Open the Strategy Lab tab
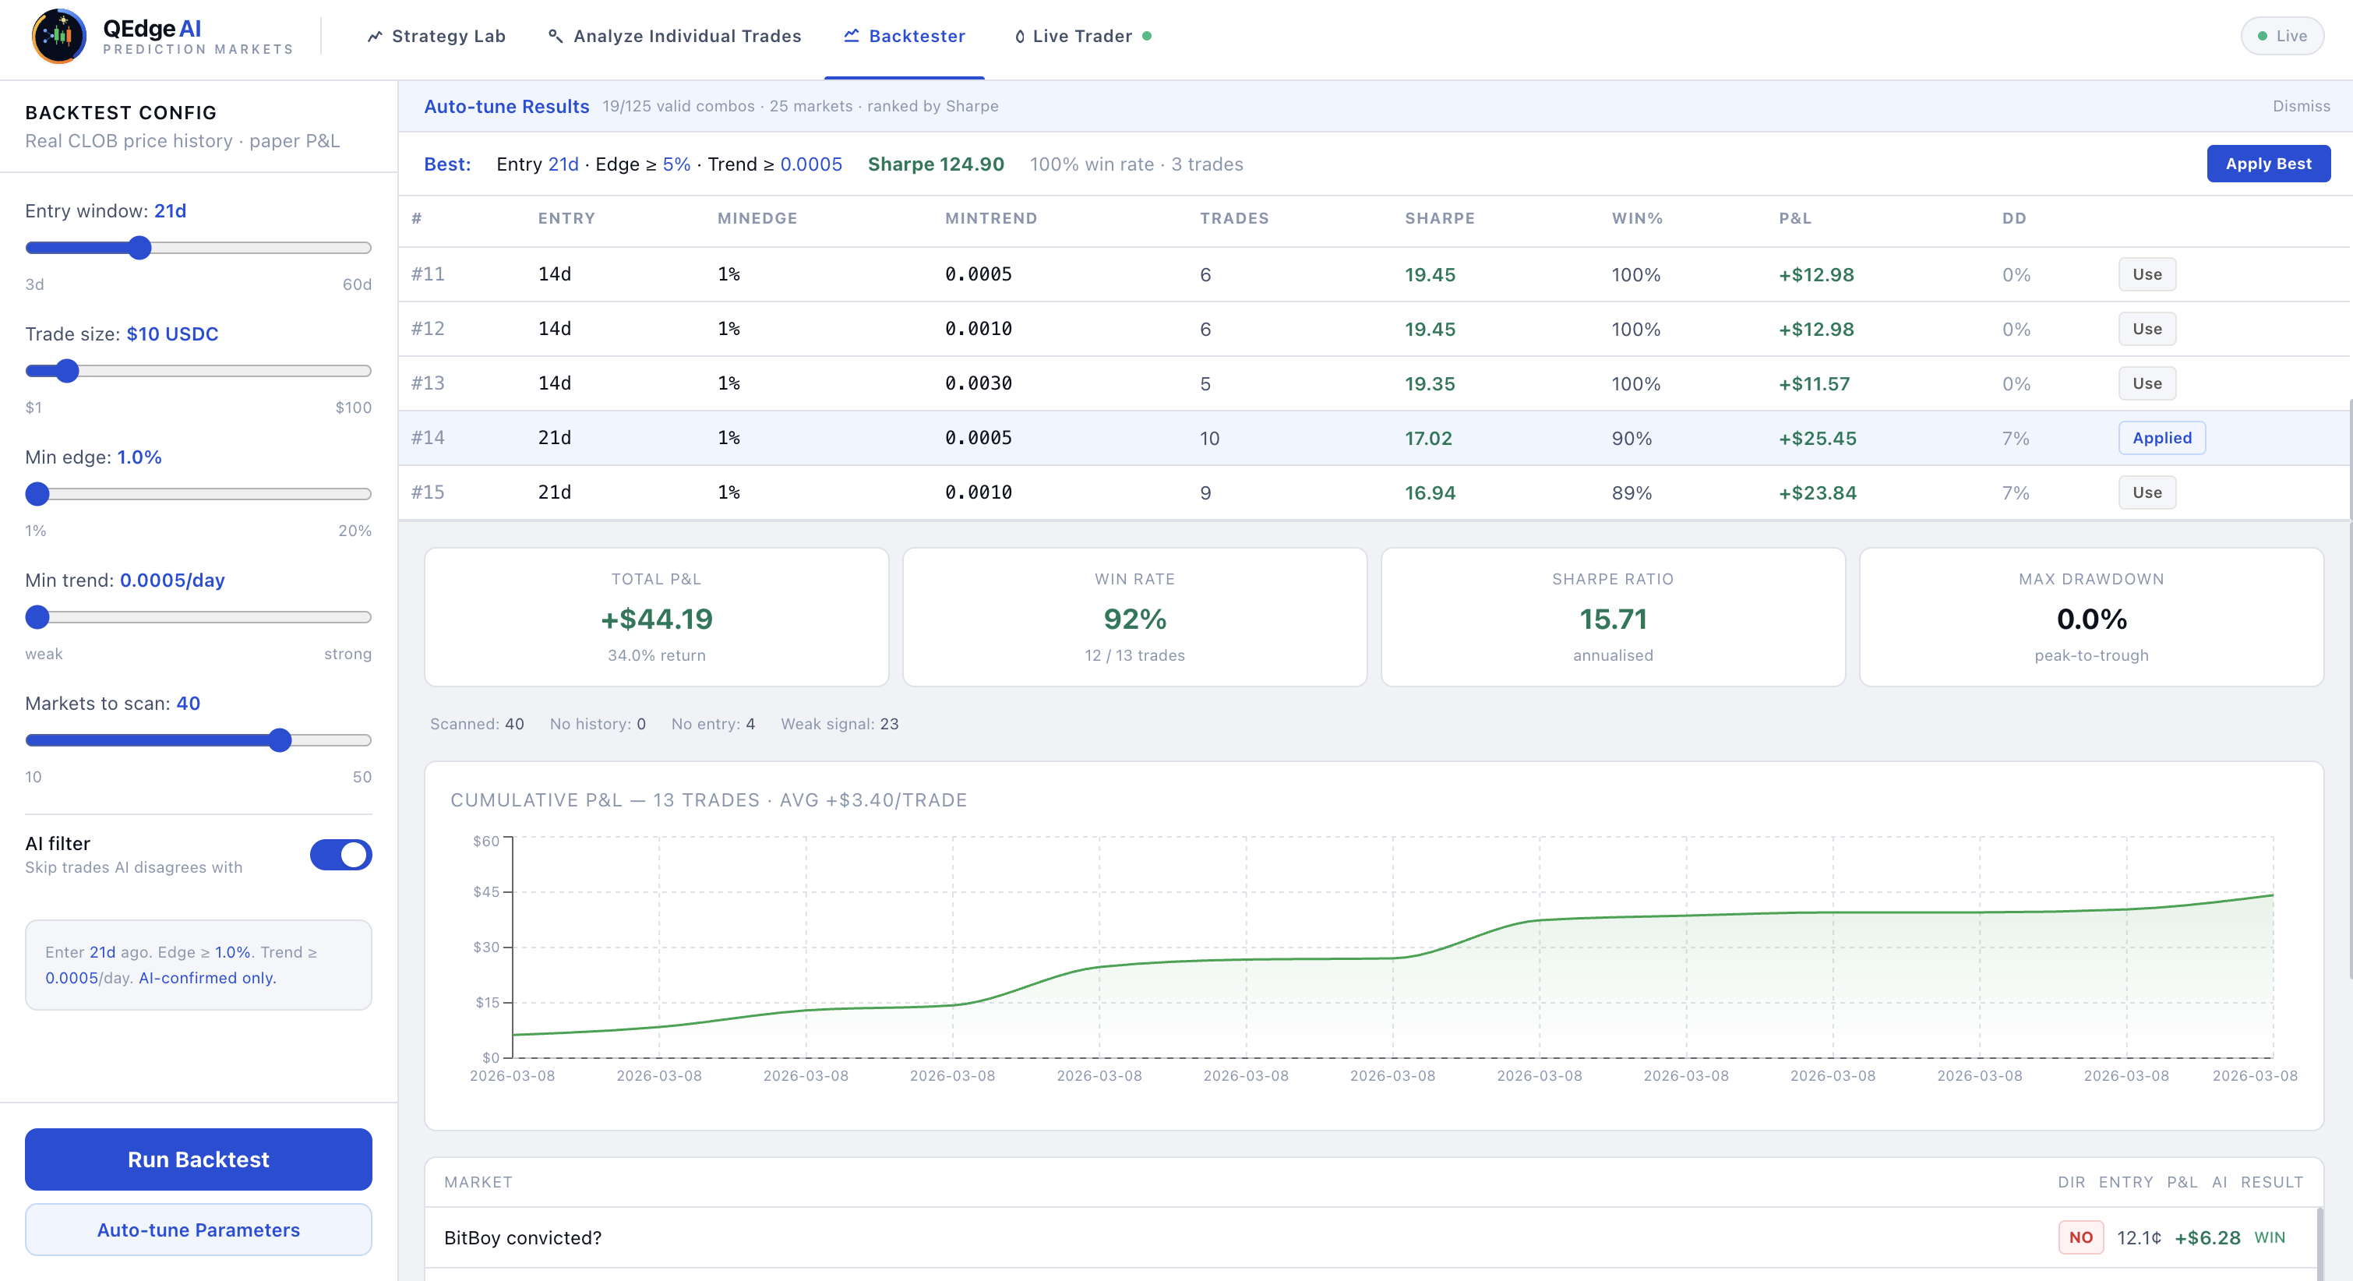The width and height of the screenshot is (2353, 1281). coord(447,37)
